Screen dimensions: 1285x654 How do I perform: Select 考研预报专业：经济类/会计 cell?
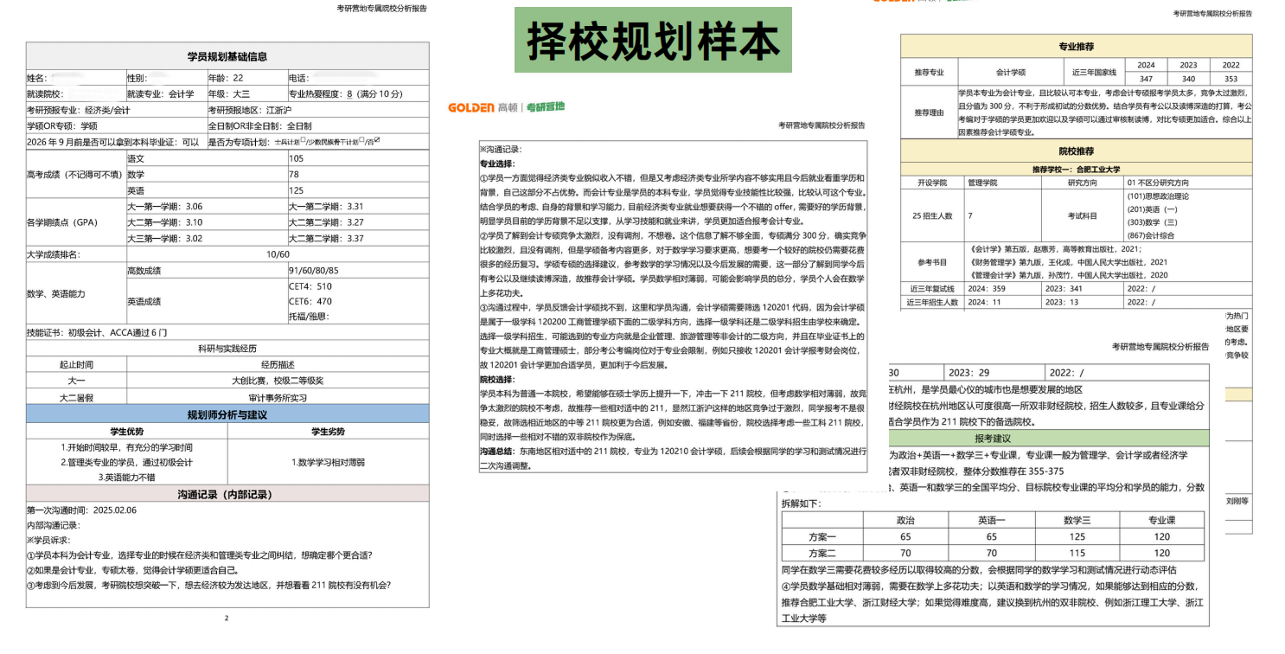point(116,110)
